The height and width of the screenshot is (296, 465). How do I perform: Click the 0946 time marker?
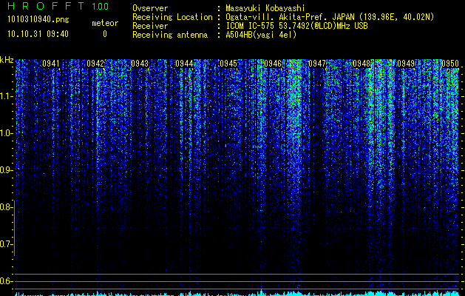273,64
